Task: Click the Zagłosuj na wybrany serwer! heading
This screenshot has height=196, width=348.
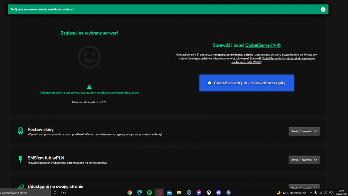Action: point(89,33)
